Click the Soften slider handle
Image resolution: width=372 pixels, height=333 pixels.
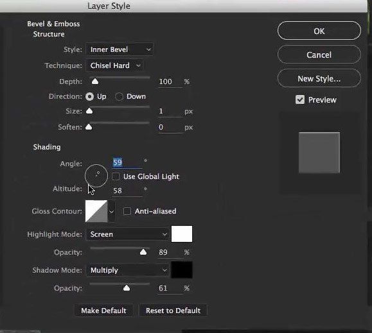[89, 127]
